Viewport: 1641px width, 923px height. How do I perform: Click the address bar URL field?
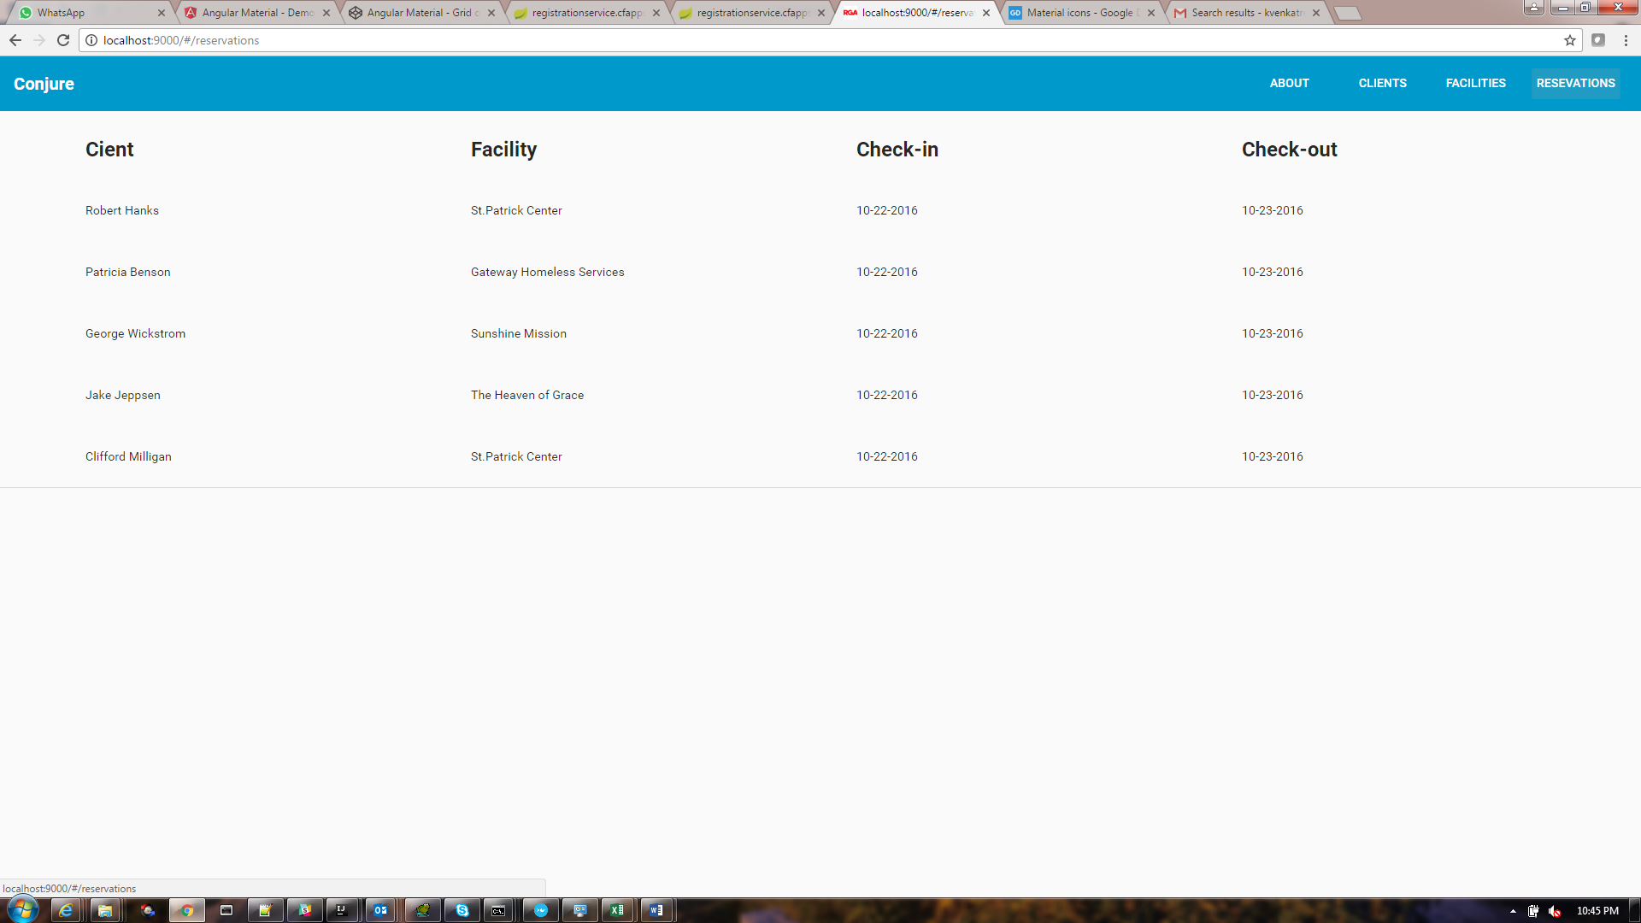tap(769, 40)
